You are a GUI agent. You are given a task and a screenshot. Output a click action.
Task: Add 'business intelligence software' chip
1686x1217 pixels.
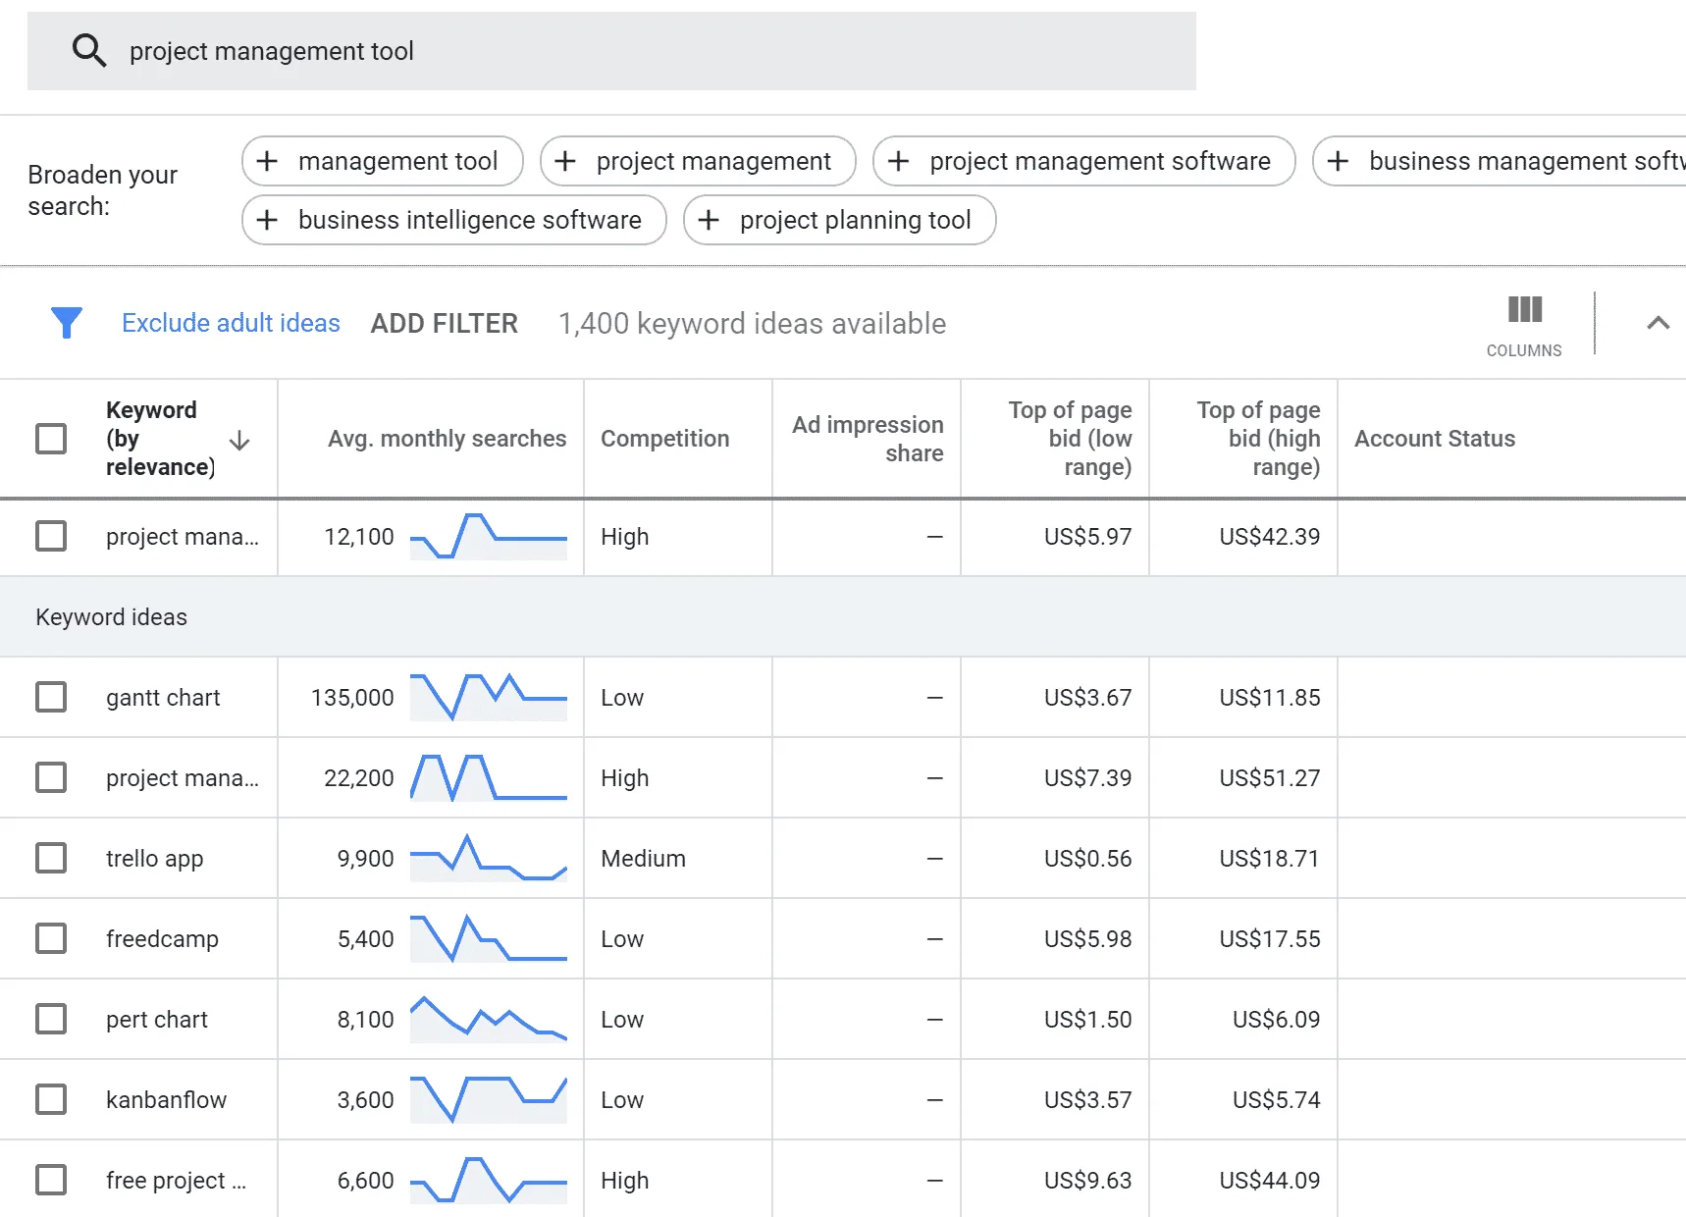454,220
